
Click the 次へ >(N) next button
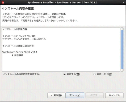[75, 95]
